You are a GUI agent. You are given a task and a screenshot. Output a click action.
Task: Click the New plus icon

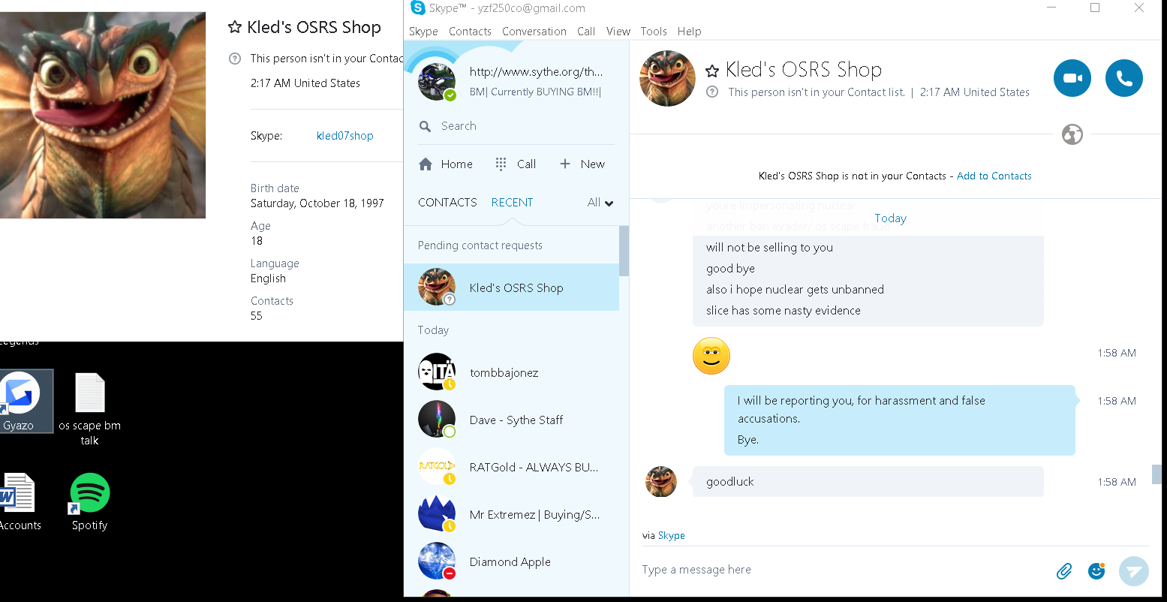565,164
